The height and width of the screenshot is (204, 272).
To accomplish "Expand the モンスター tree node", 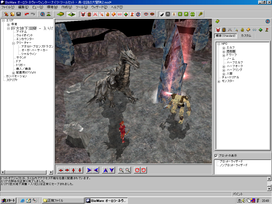I will [219, 81].
